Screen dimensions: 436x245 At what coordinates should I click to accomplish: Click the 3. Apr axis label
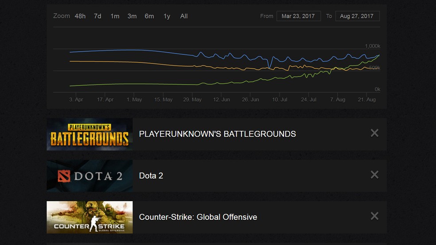tap(76, 100)
